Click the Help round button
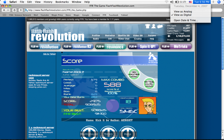 tap(128, 133)
